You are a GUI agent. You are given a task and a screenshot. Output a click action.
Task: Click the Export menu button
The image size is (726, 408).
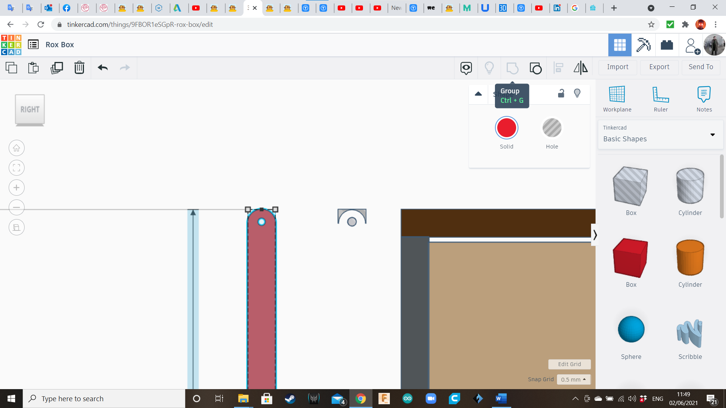pyautogui.click(x=659, y=67)
